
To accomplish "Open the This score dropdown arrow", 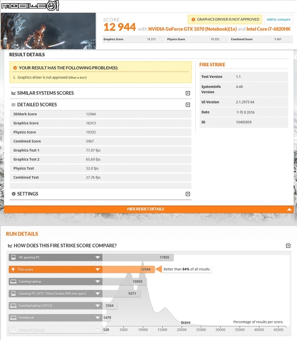I will point(97,270).
